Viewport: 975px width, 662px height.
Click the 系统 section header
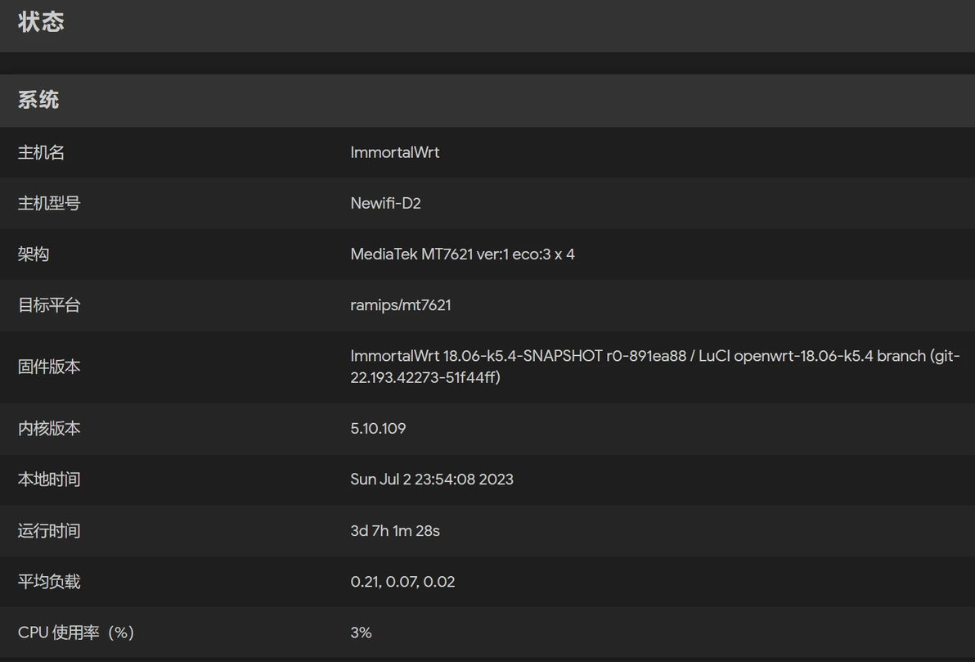(x=38, y=100)
